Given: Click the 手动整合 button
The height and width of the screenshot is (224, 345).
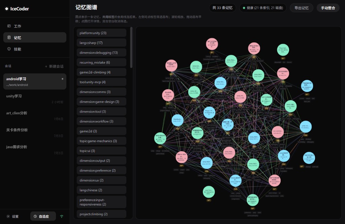Looking at the screenshot, I should 328,8.
